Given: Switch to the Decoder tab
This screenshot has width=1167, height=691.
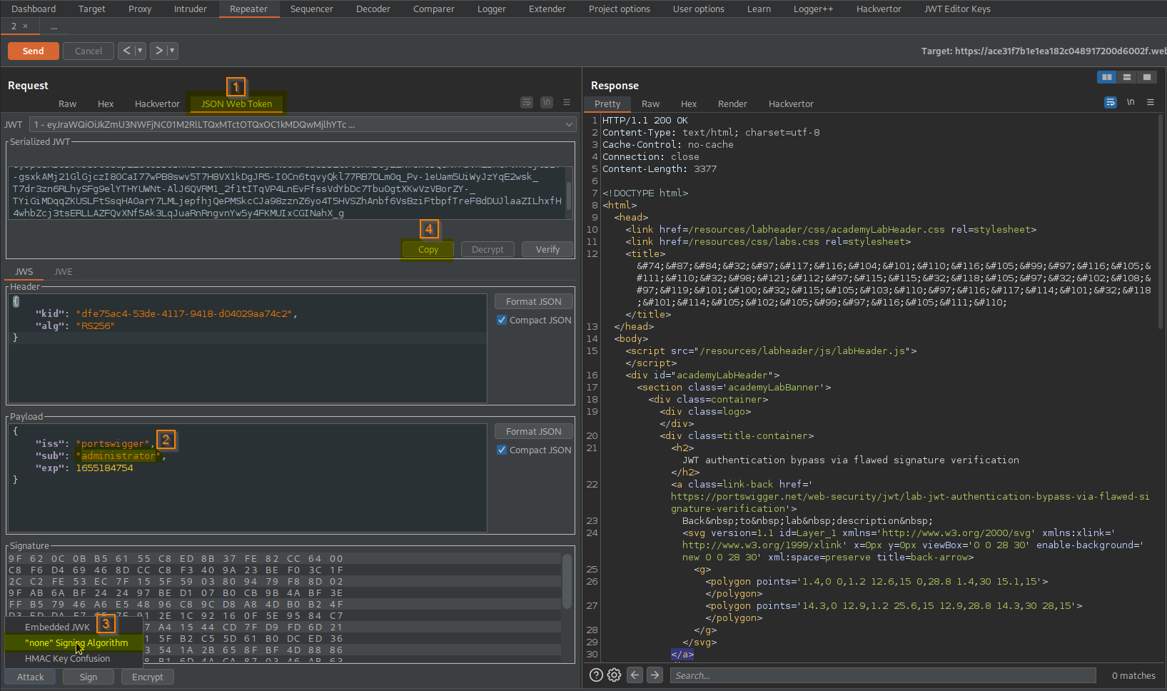Looking at the screenshot, I should coord(373,9).
